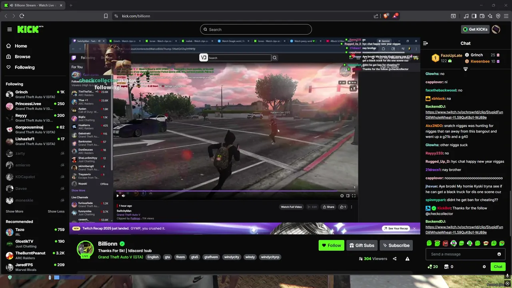Click the windycityrp tag
Screen dimensions: 512x288
coord(270,257)
